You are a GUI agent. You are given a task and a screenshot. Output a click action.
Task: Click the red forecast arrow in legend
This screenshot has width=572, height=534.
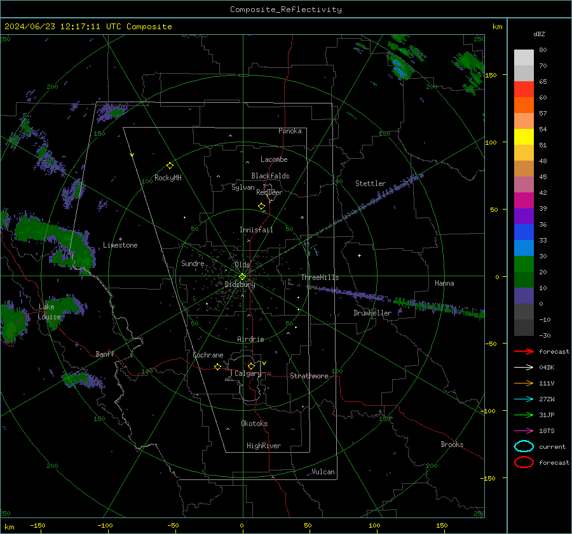coord(524,351)
